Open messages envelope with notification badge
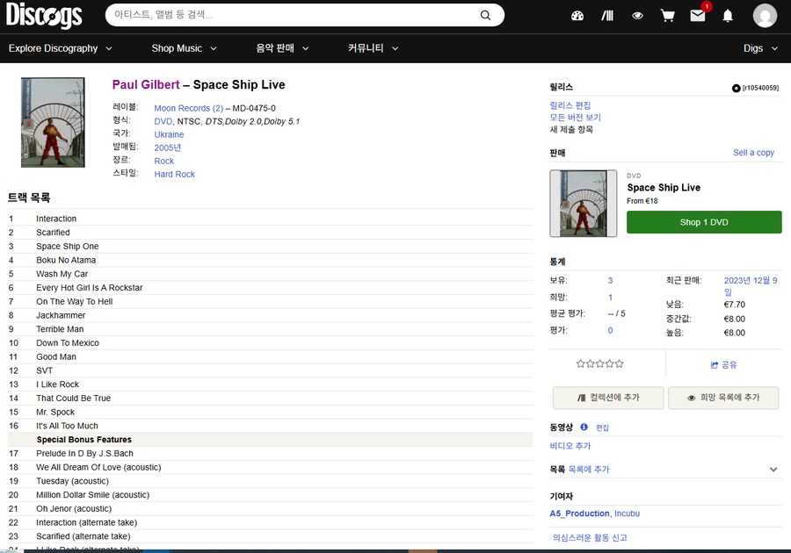 coord(698,16)
